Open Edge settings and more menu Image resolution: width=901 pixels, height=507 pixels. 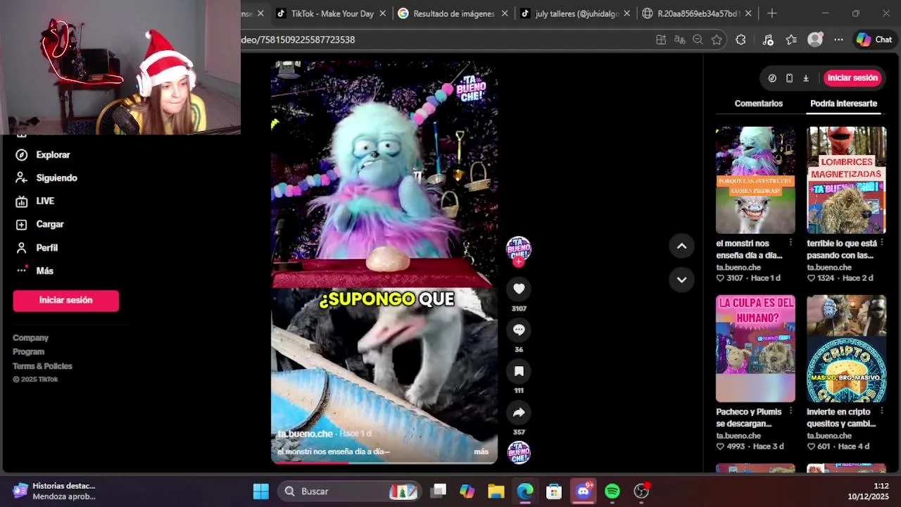(838, 40)
